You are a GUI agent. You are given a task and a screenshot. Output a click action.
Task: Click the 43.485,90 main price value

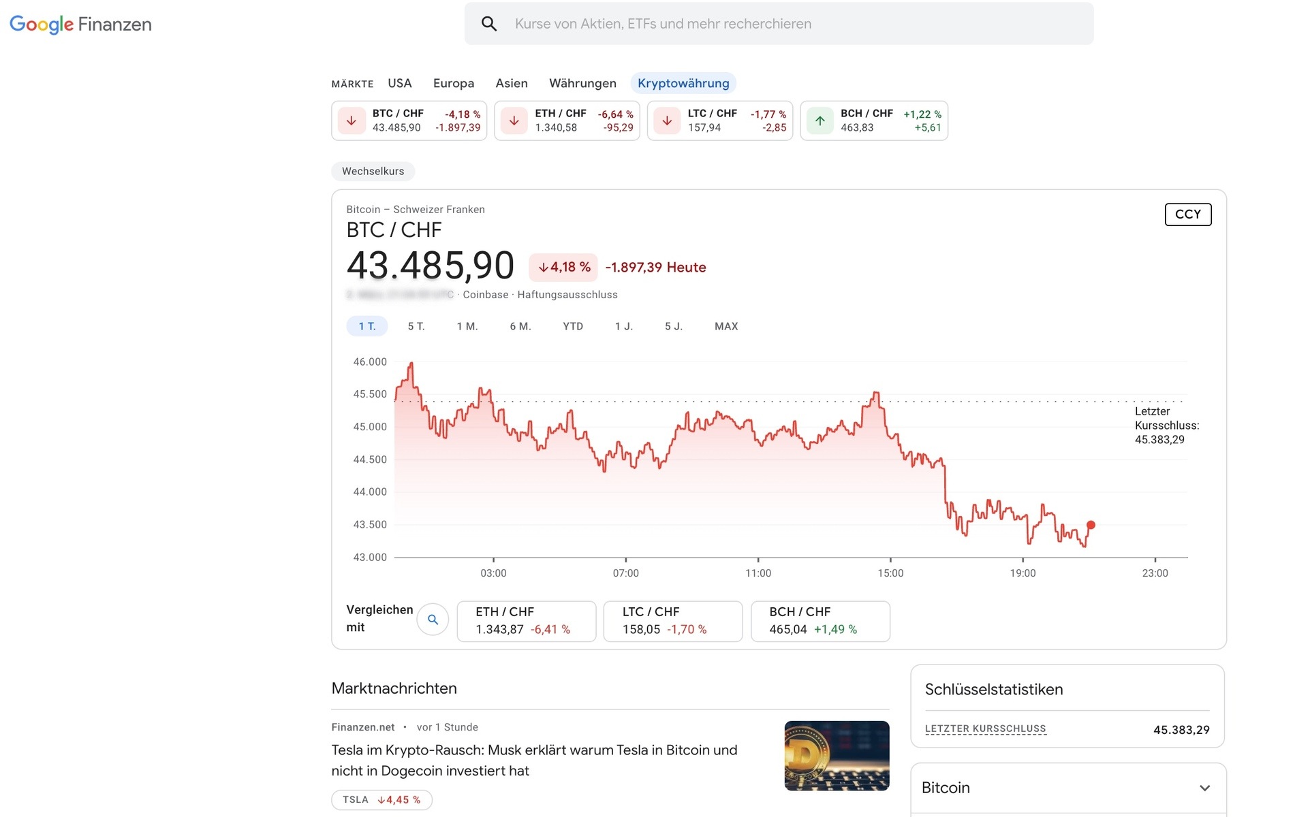pyautogui.click(x=431, y=266)
